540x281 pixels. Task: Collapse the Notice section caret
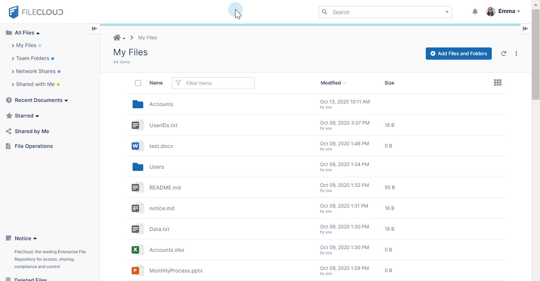35,238
